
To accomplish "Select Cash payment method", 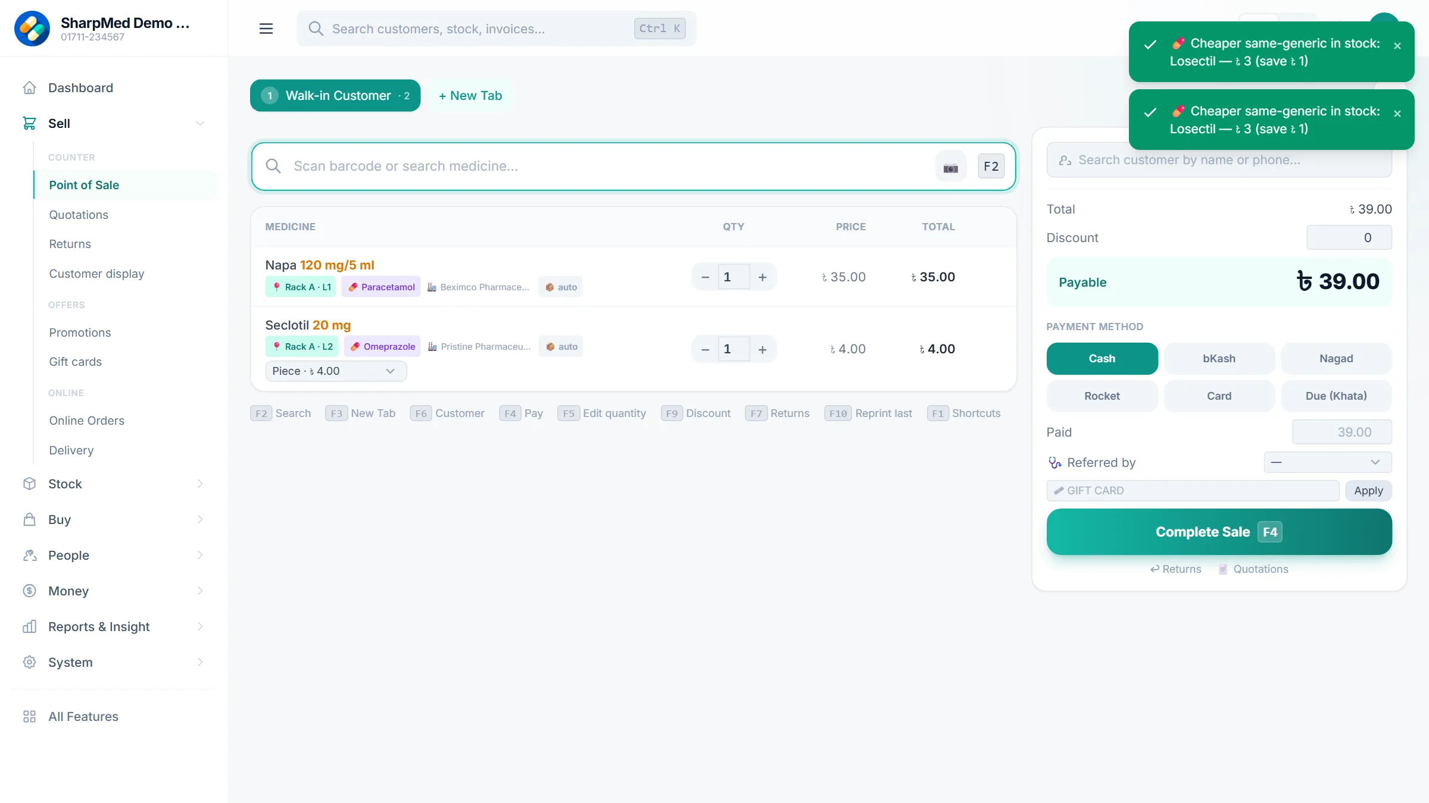I will coord(1102,359).
